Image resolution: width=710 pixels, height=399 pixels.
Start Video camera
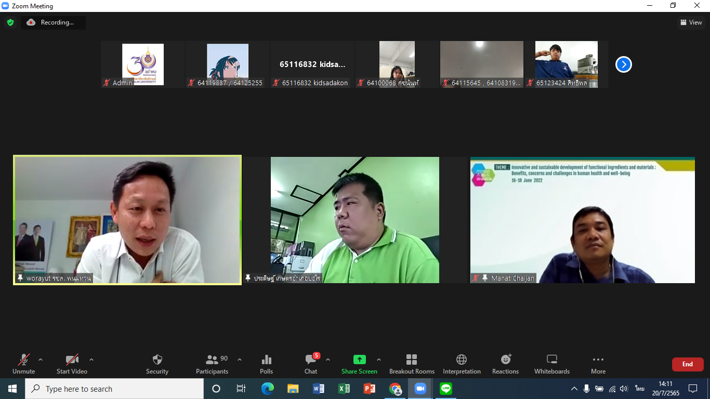click(x=72, y=364)
